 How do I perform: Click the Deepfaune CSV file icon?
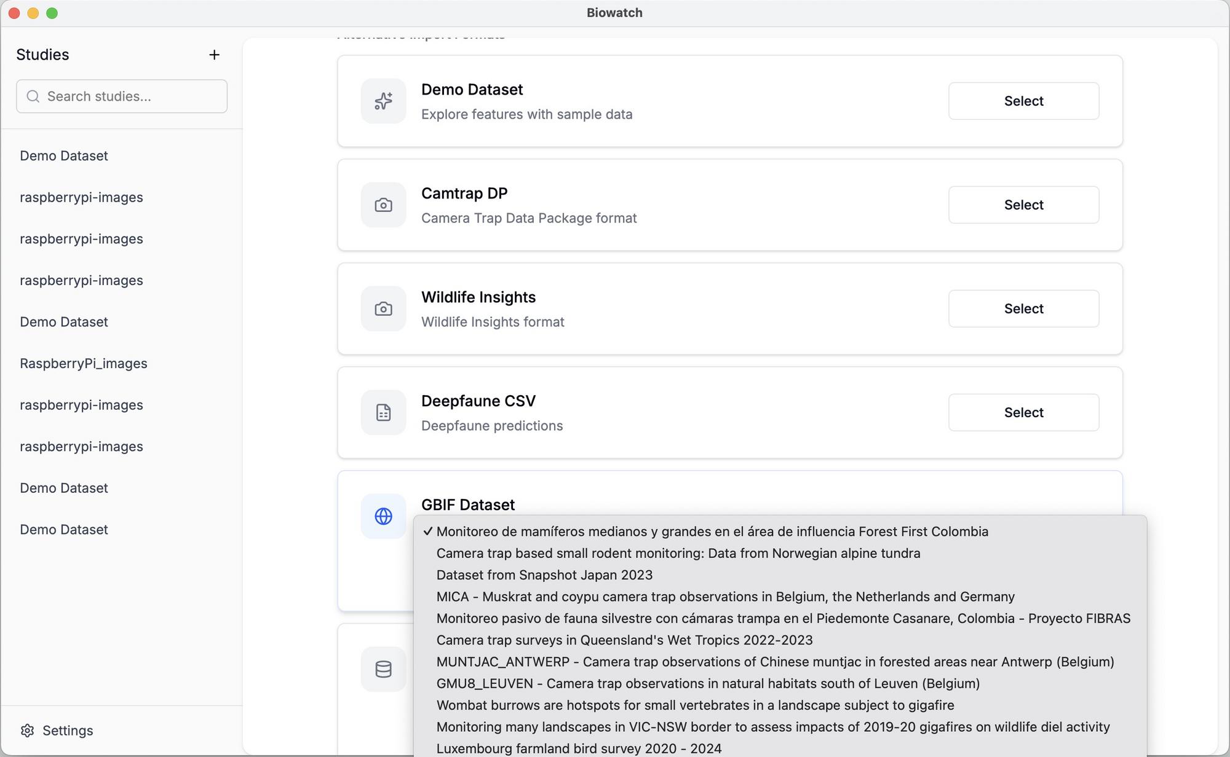pyautogui.click(x=383, y=412)
